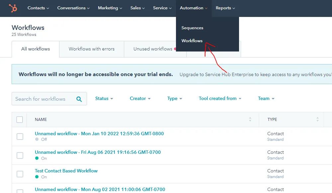Choose Sequences in the Automation menu
The width and height of the screenshot is (332, 193).
[x=192, y=28]
